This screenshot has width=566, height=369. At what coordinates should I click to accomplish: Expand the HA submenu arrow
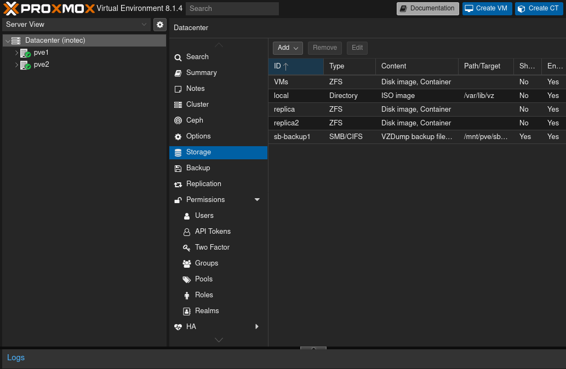(x=257, y=326)
